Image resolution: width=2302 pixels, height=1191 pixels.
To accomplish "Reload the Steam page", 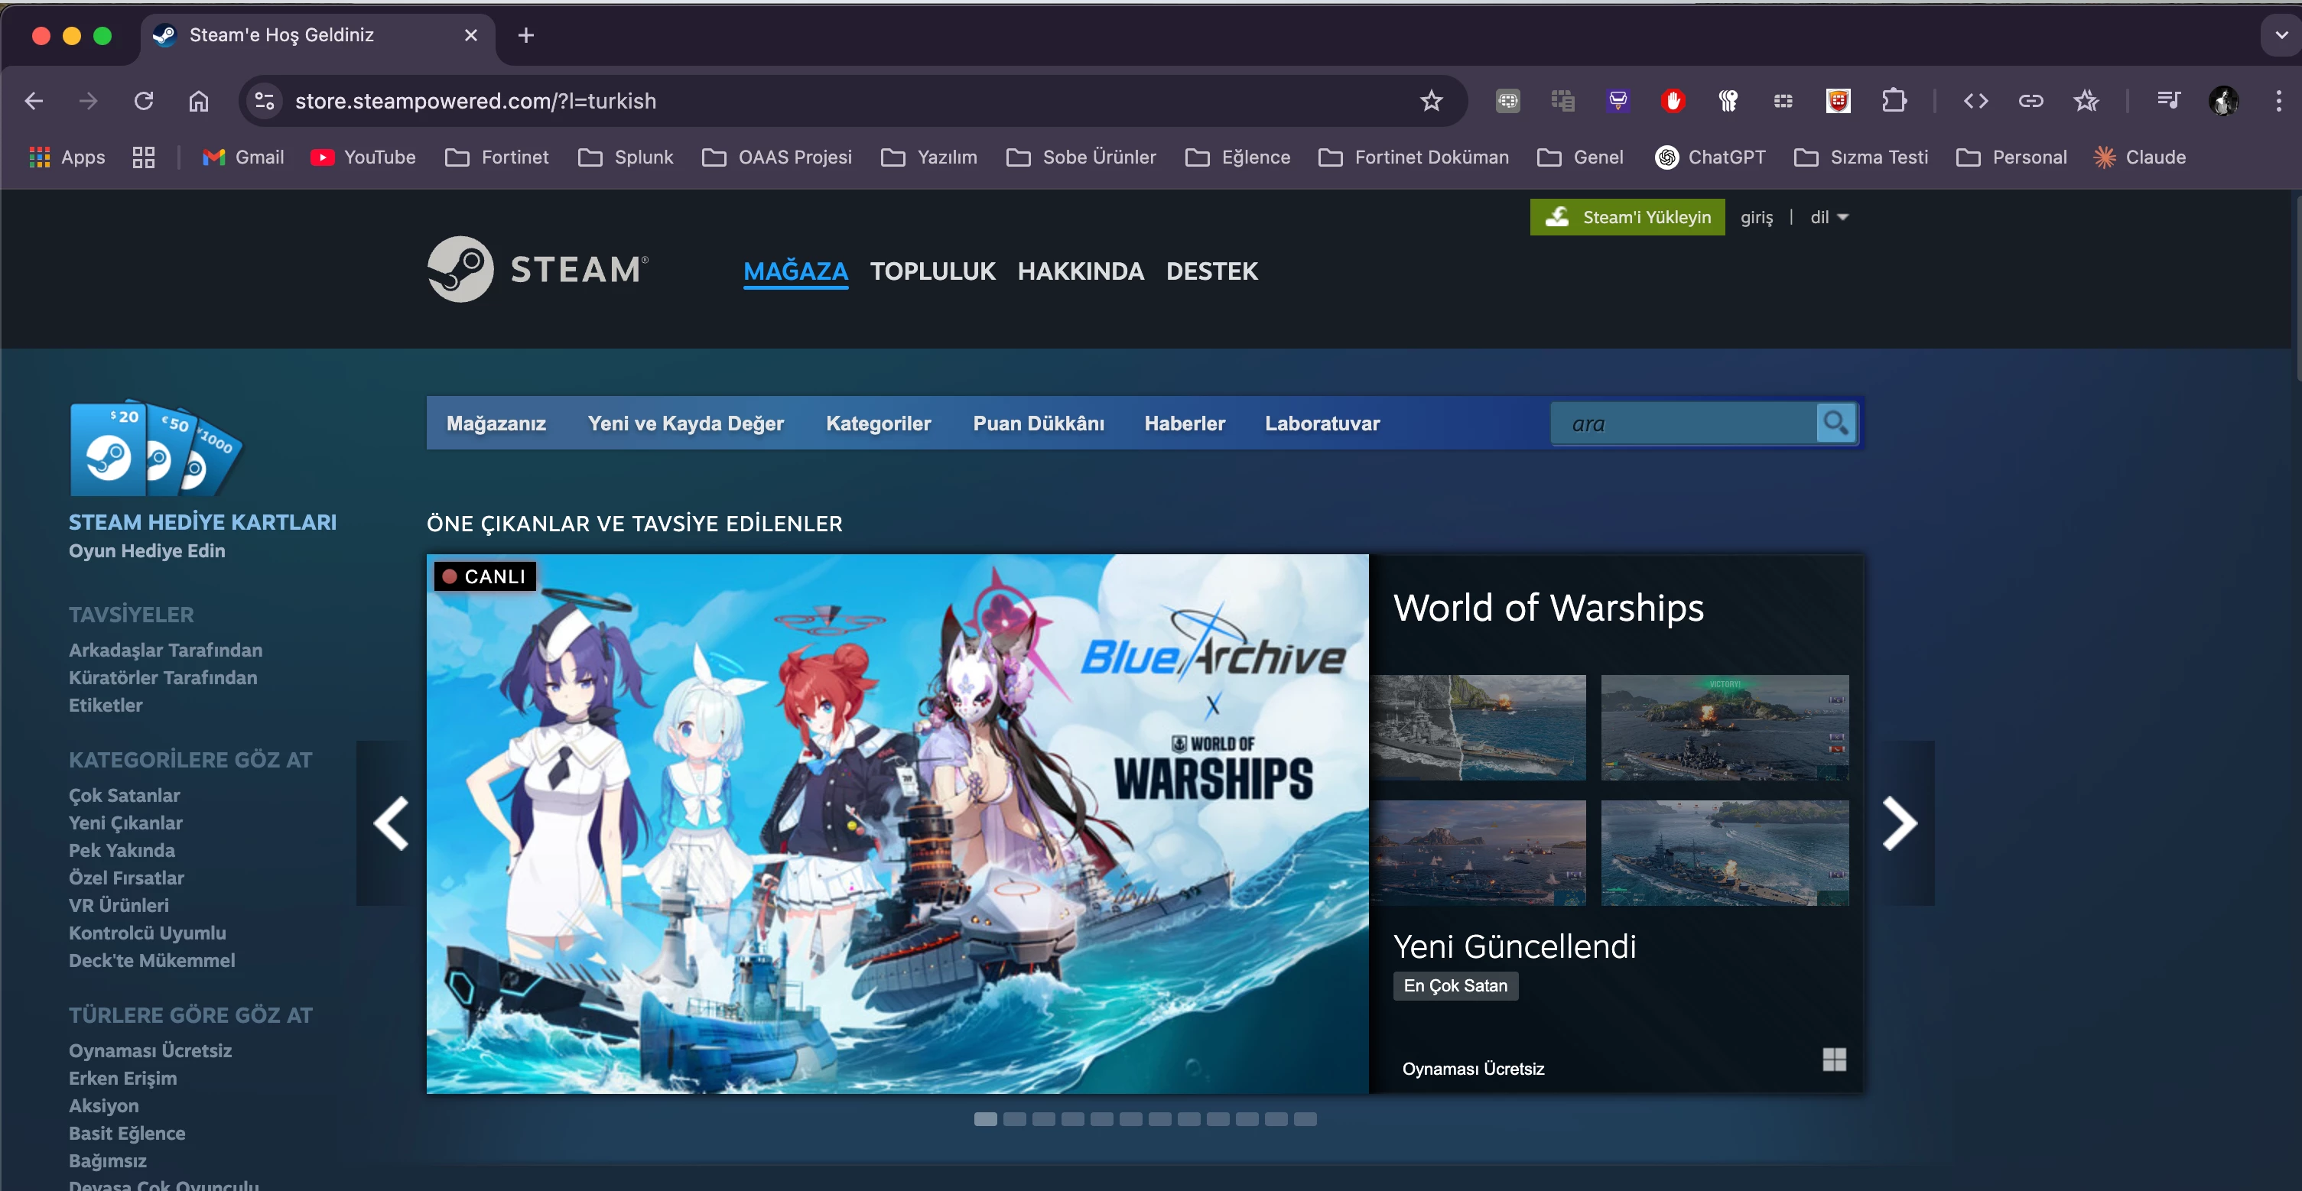I will coord(144,101).
